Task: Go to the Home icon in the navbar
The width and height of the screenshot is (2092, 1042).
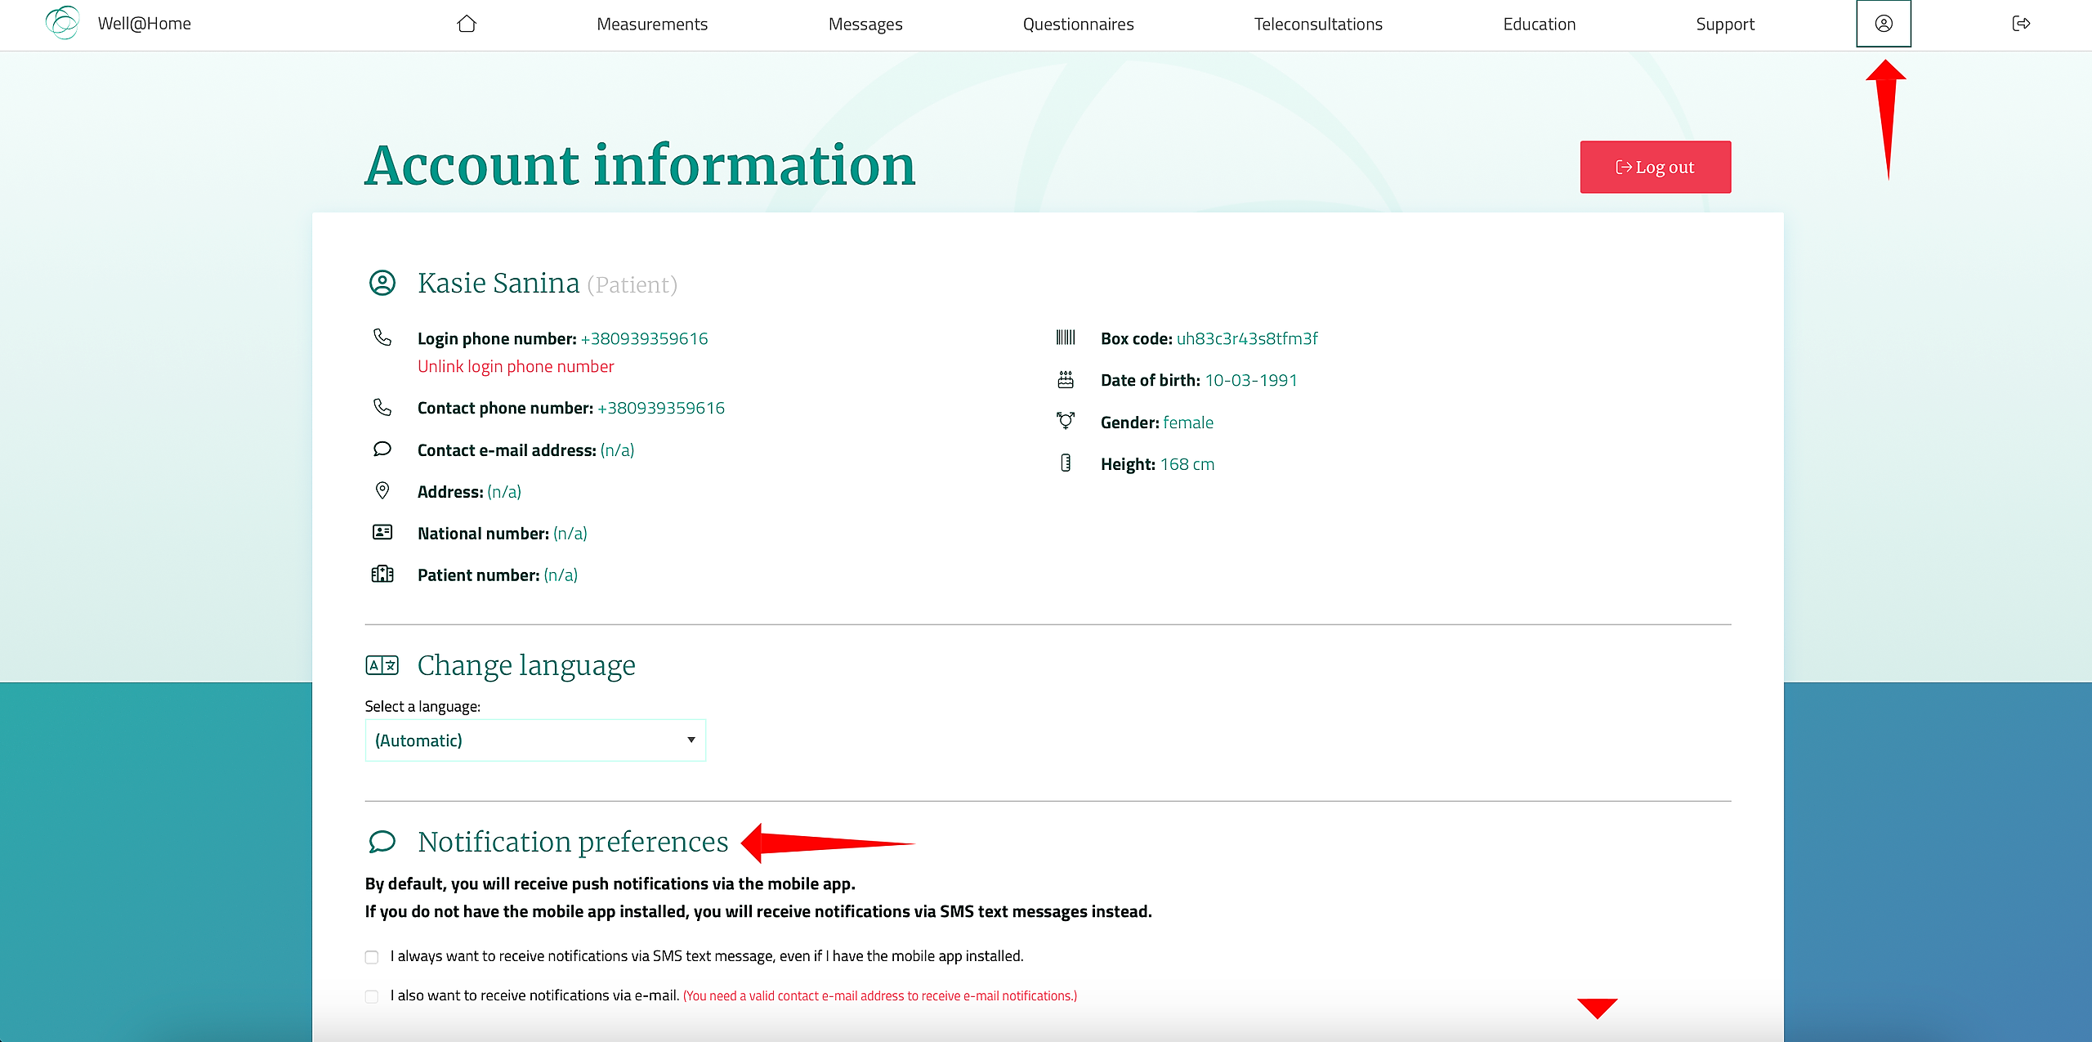Action: pyautogui.click(x=467, y=24)
